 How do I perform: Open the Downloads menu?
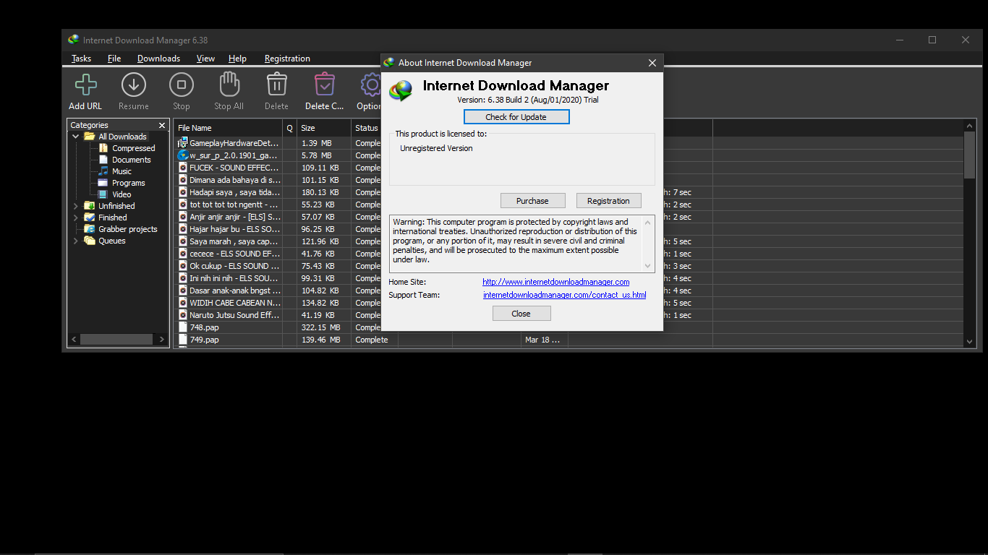(x=158, y=59)
